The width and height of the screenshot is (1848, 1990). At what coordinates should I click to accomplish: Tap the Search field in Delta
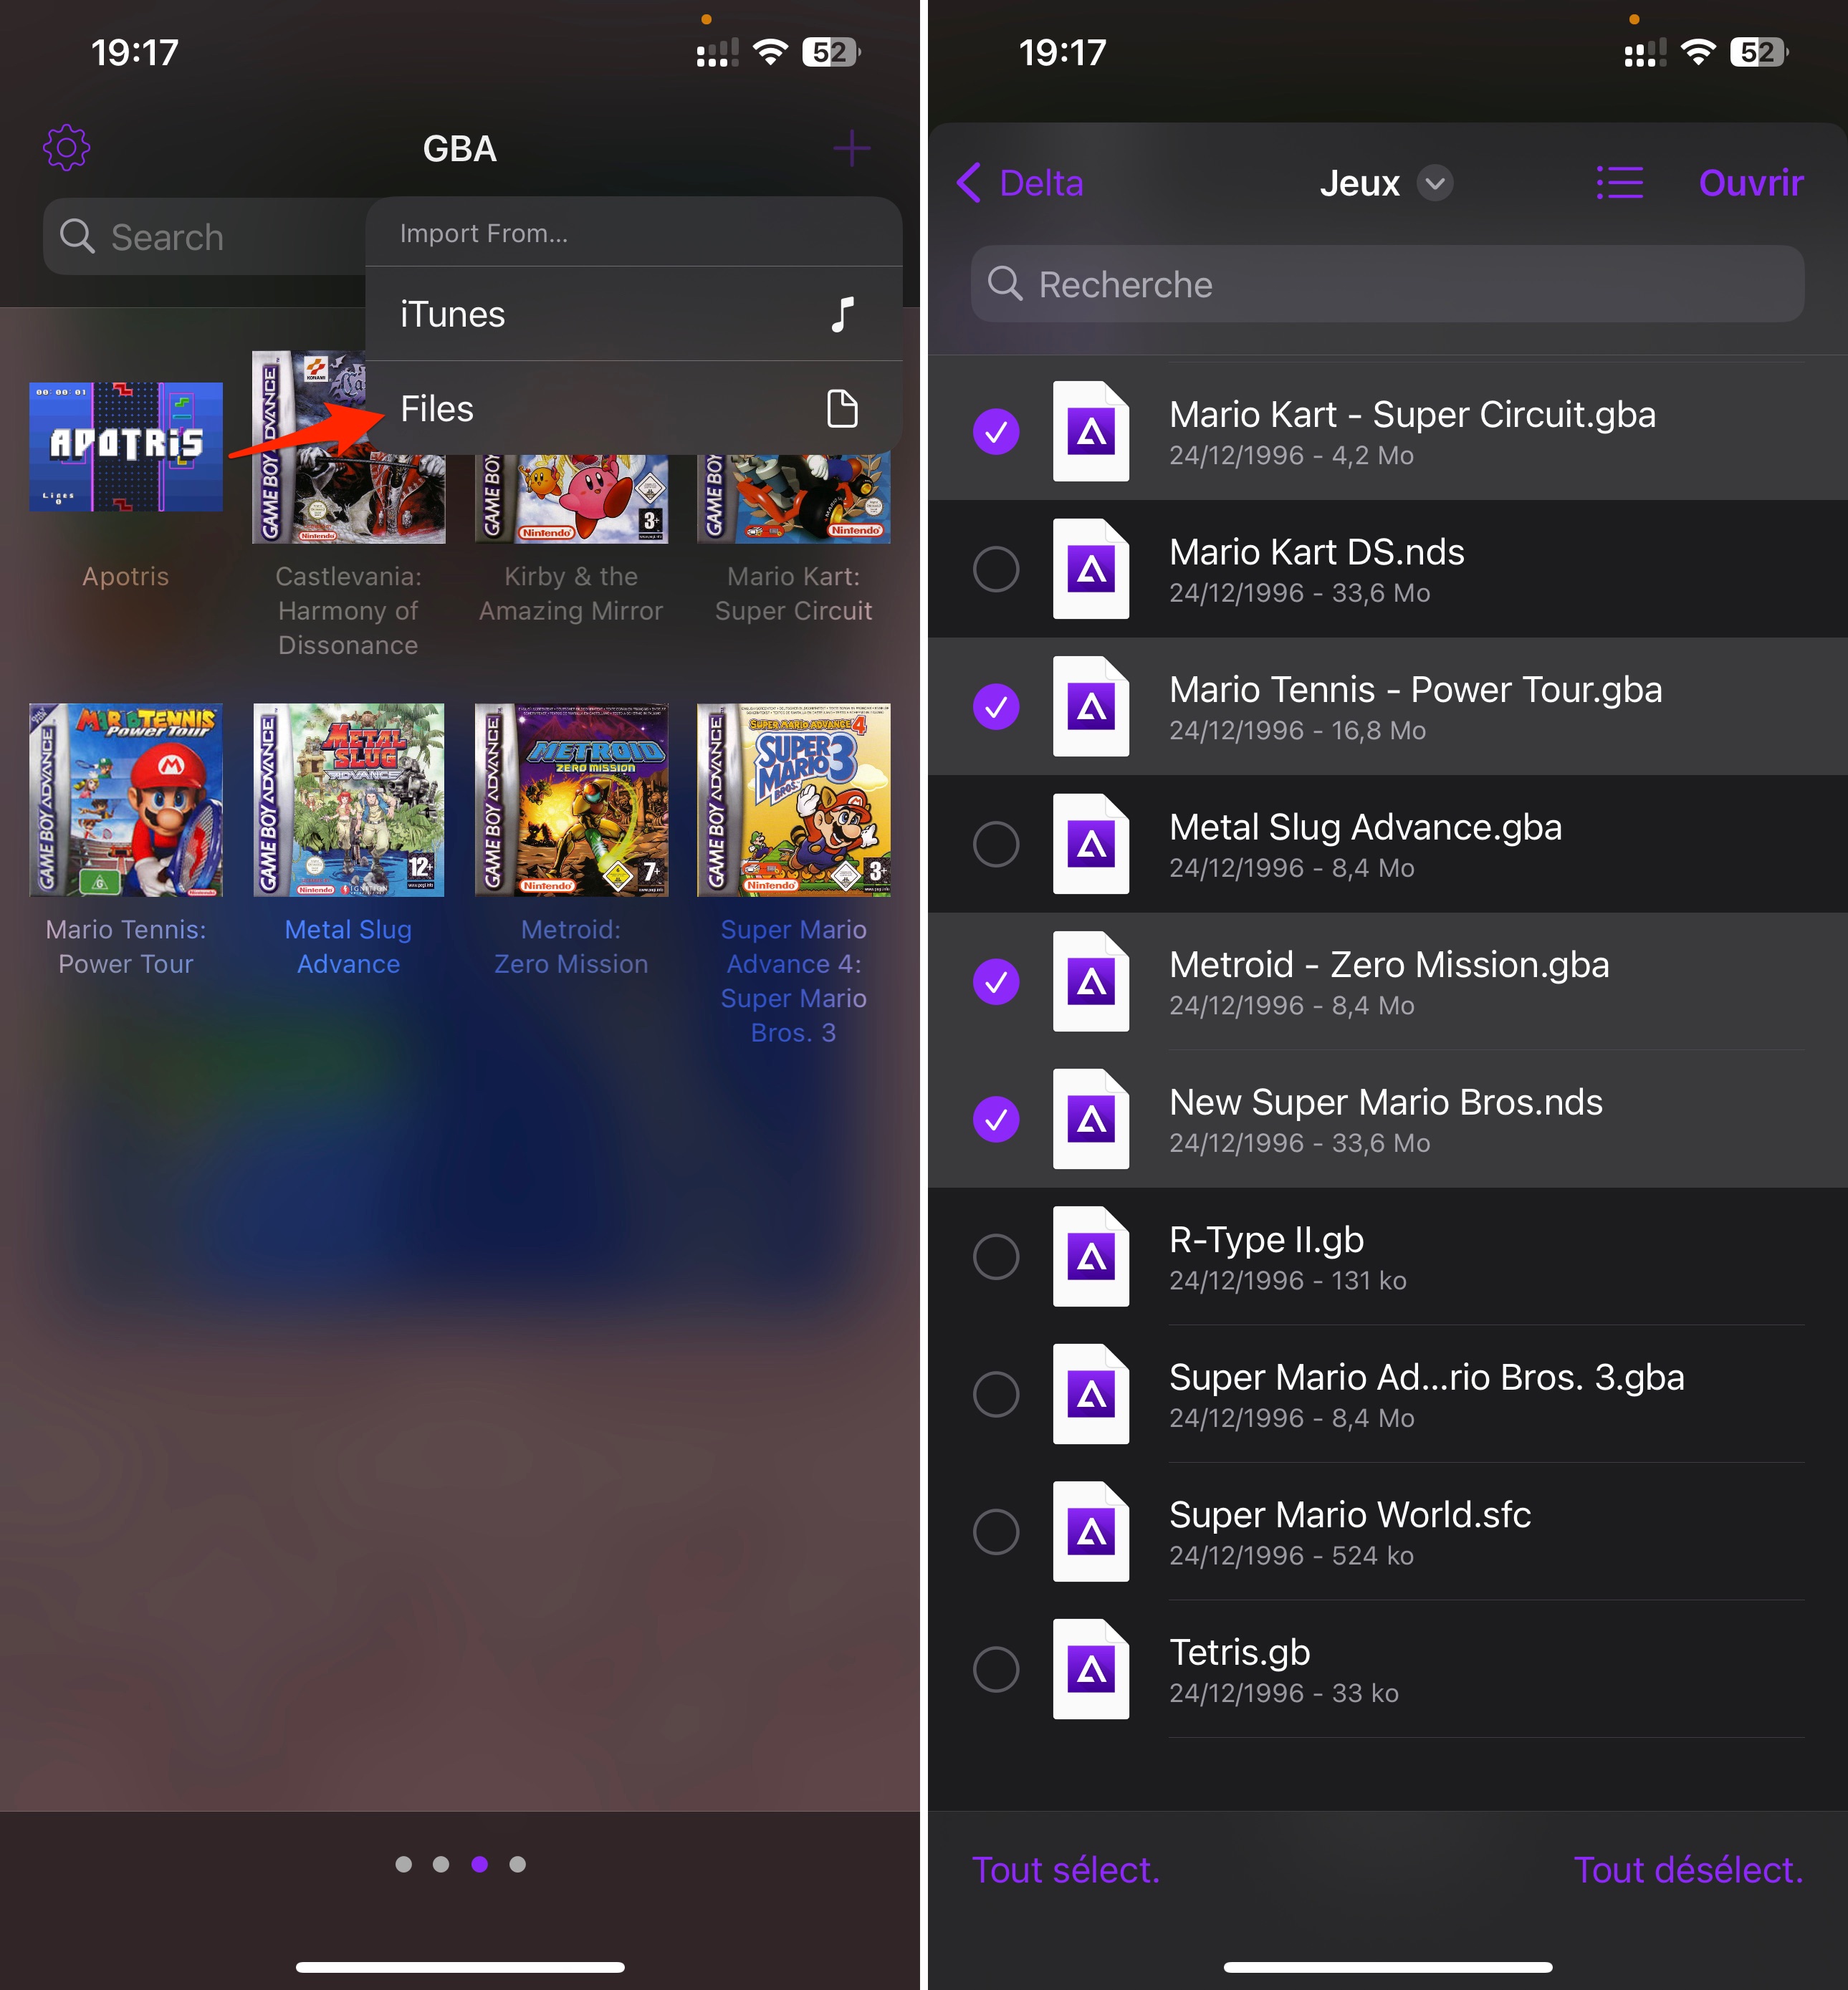pos(205,237)
